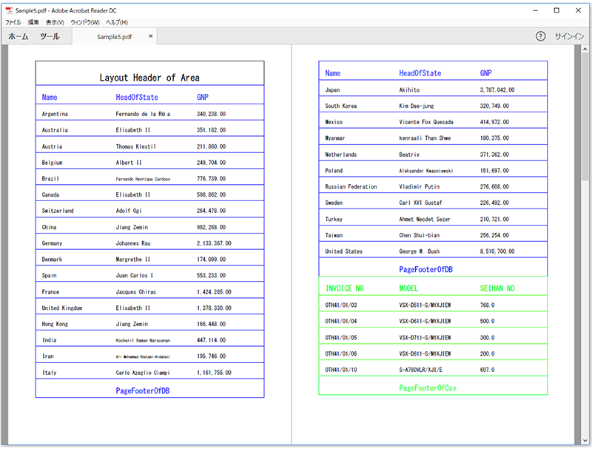This screenshot has width=592, height=454.
Task: Open the 編集 menu
Action: [x=33, y=22]
